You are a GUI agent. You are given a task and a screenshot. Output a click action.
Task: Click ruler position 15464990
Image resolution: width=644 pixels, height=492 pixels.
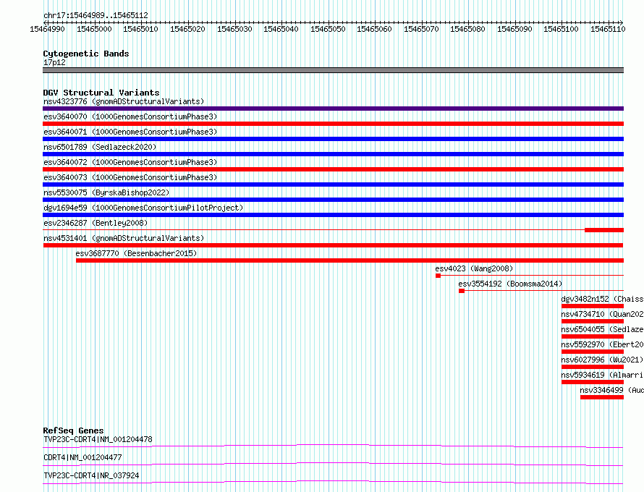click(47, 29)
